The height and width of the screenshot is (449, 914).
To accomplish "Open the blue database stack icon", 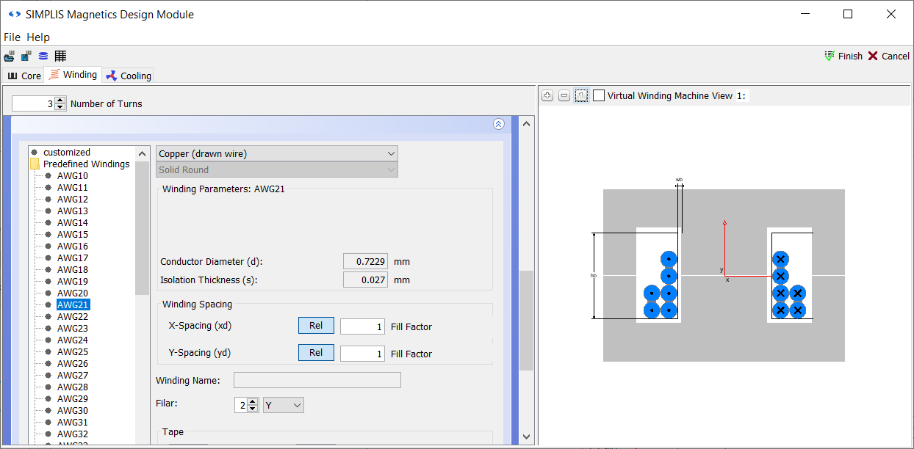I will click(x=43, y=56).
